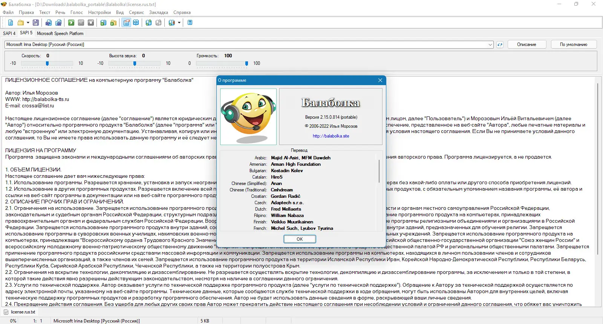
Task: Open the Текст menu
Action: [44, 12]
